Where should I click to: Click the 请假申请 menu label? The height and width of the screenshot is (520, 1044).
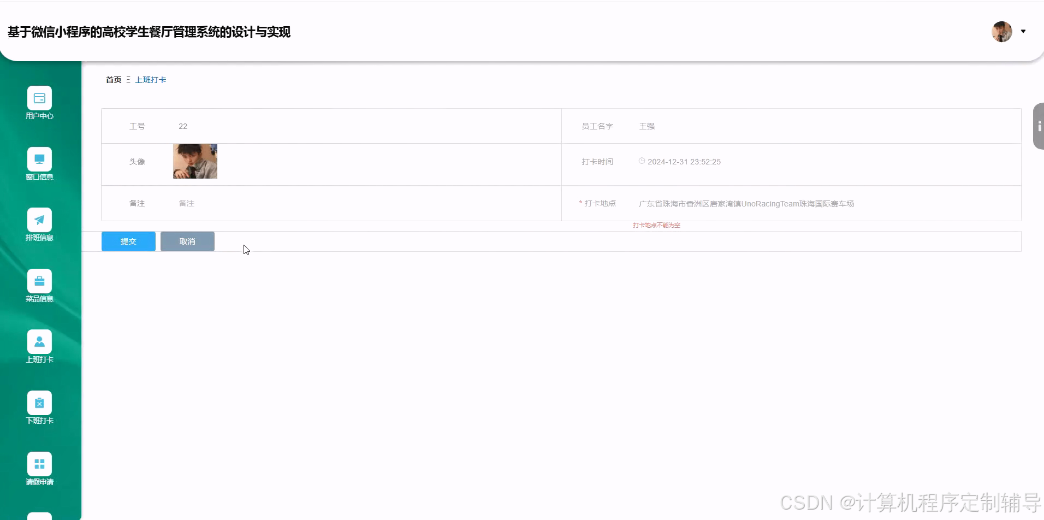[39, 482]
